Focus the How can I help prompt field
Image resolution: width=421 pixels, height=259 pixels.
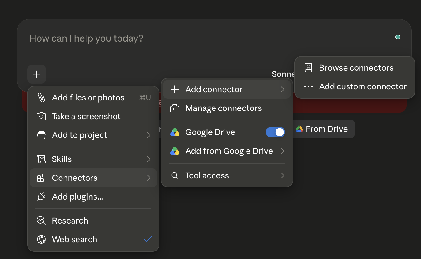pyautogui.click(x=205, y=38)
